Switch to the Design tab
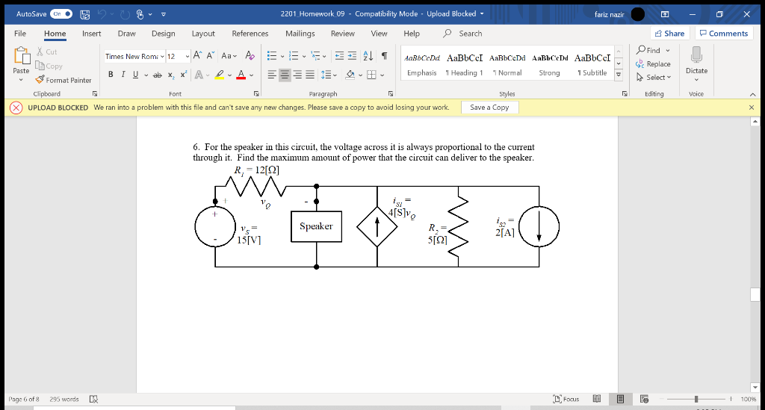 pos(163,33)
